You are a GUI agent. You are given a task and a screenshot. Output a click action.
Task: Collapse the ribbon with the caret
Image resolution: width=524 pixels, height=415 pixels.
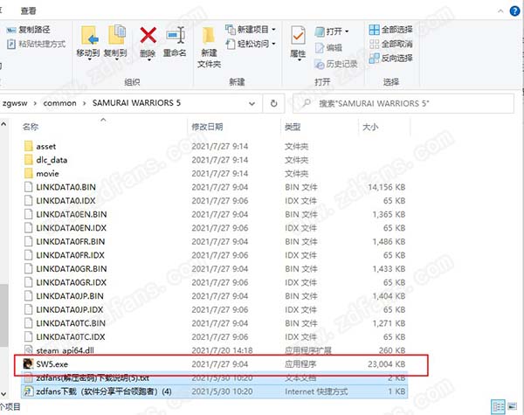pos(500,11)
